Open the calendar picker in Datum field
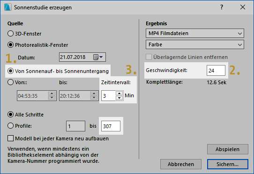This screenshot has height=174, width=254. tap(98, 57)
